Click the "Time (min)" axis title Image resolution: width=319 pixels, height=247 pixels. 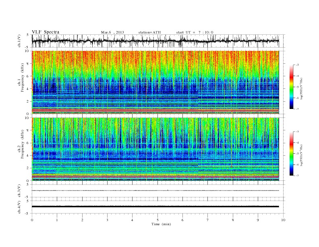161,224
